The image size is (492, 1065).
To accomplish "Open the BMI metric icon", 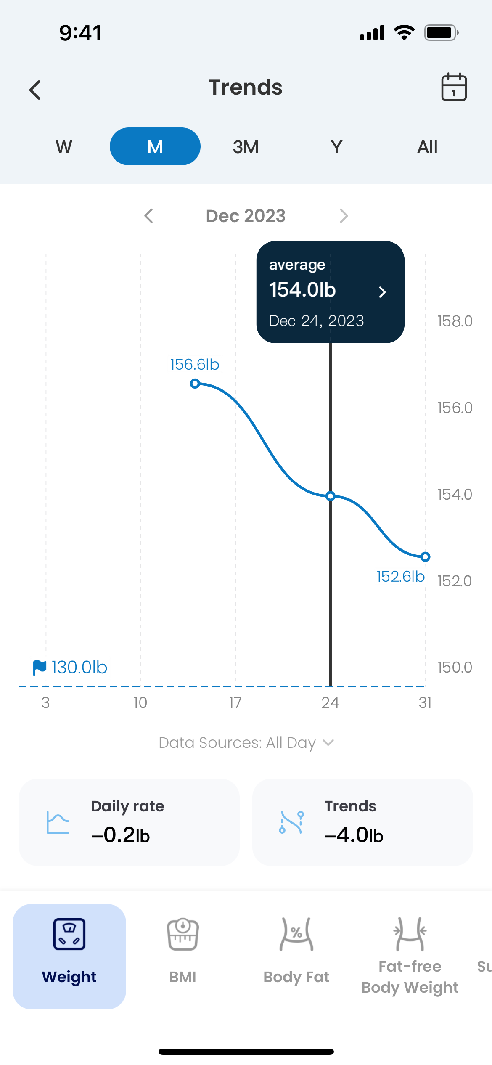I will tap(183, 934).
